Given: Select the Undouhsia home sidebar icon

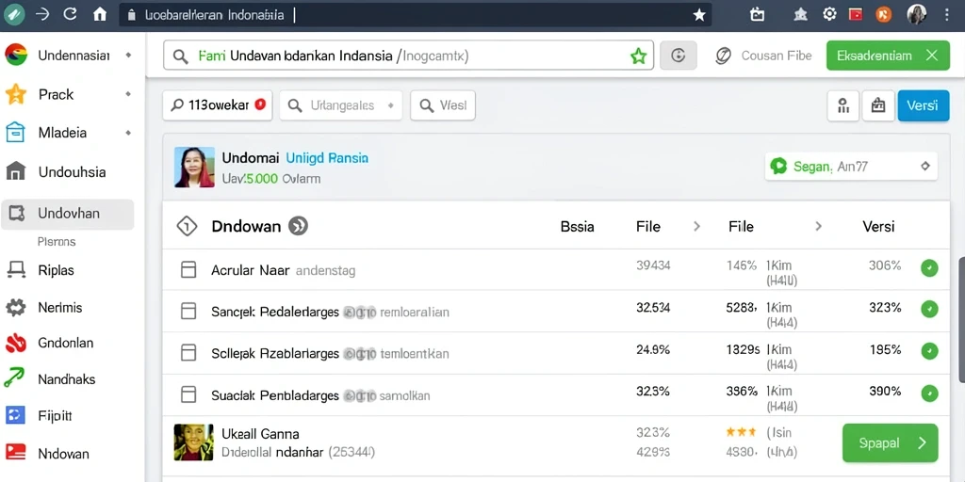Looking at the screenshot, I should point(15,171).
